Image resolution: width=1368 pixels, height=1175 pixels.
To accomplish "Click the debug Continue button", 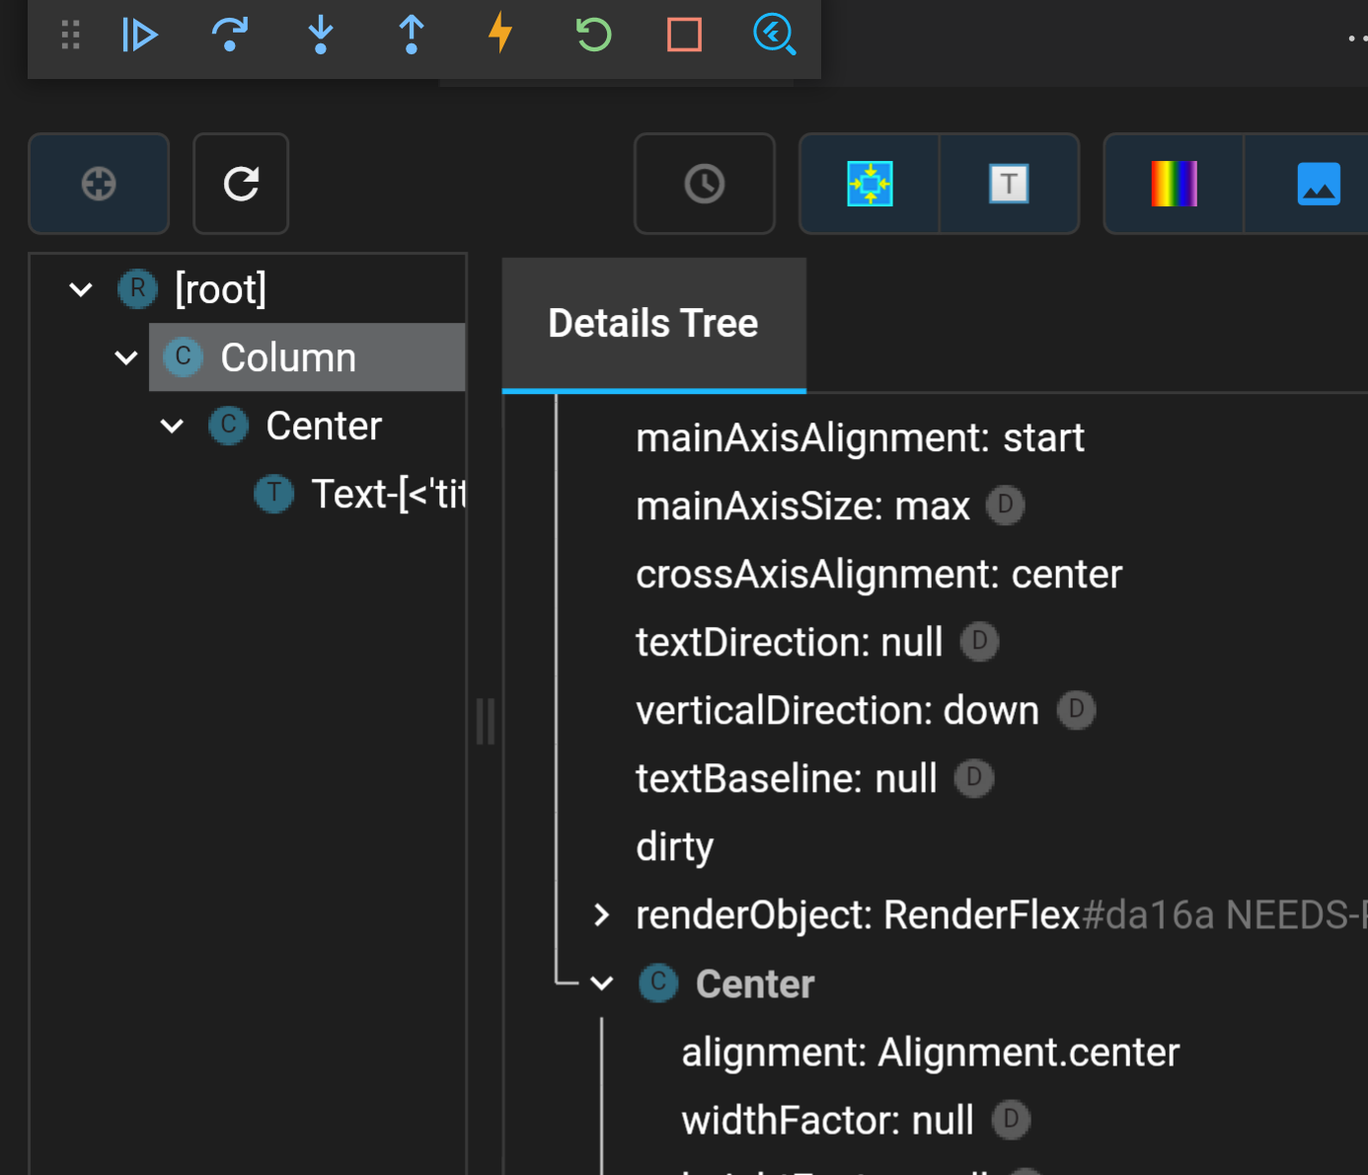I will (x=139, y=35).
